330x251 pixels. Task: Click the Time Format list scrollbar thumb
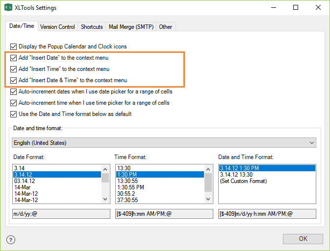point(208,183)
